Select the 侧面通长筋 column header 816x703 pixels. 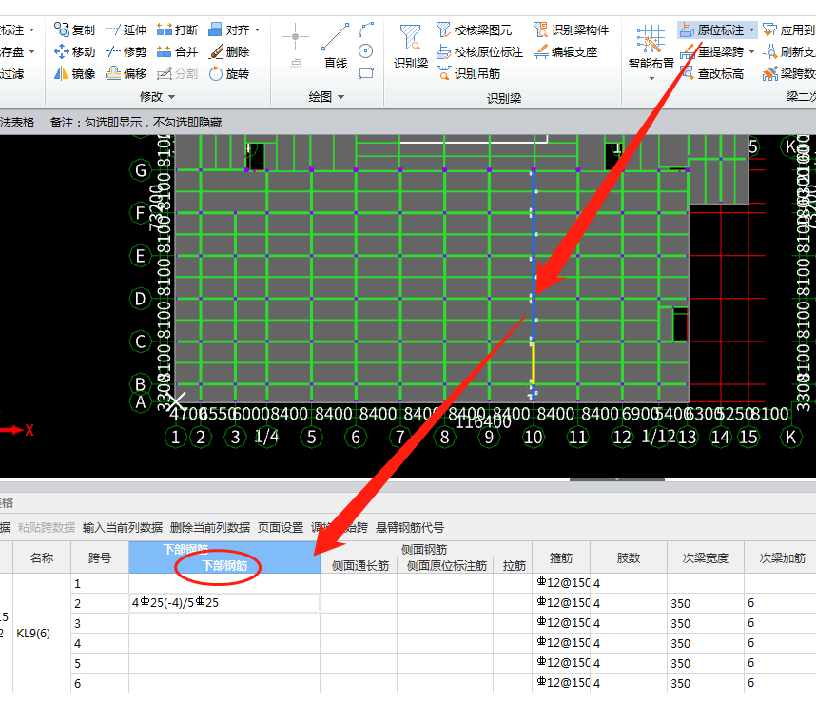coord(359,566)
